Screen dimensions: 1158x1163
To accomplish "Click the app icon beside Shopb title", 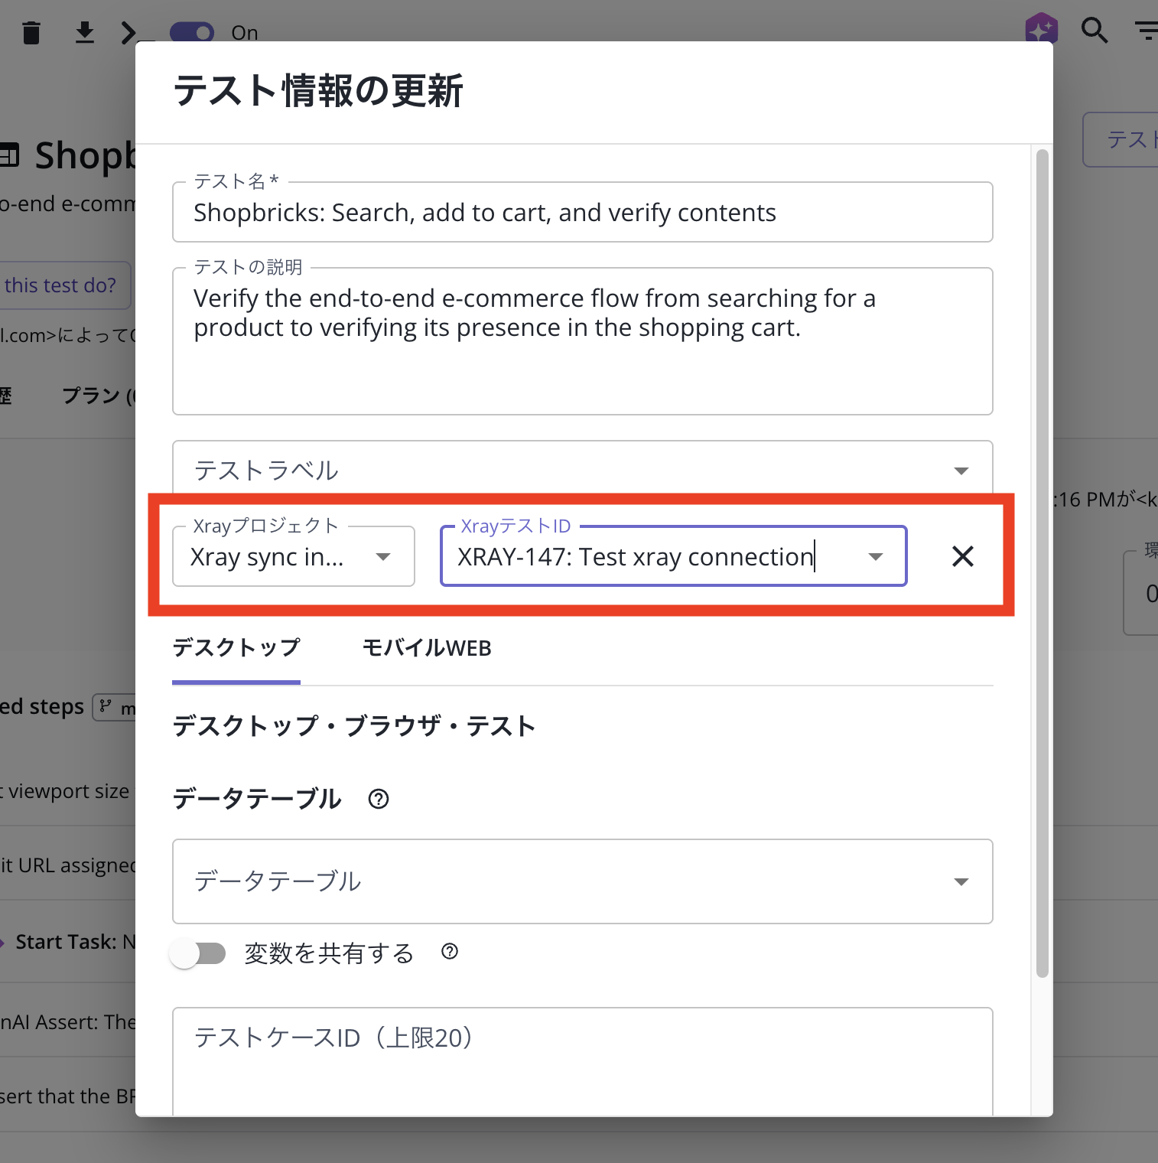I will [9, 155].
